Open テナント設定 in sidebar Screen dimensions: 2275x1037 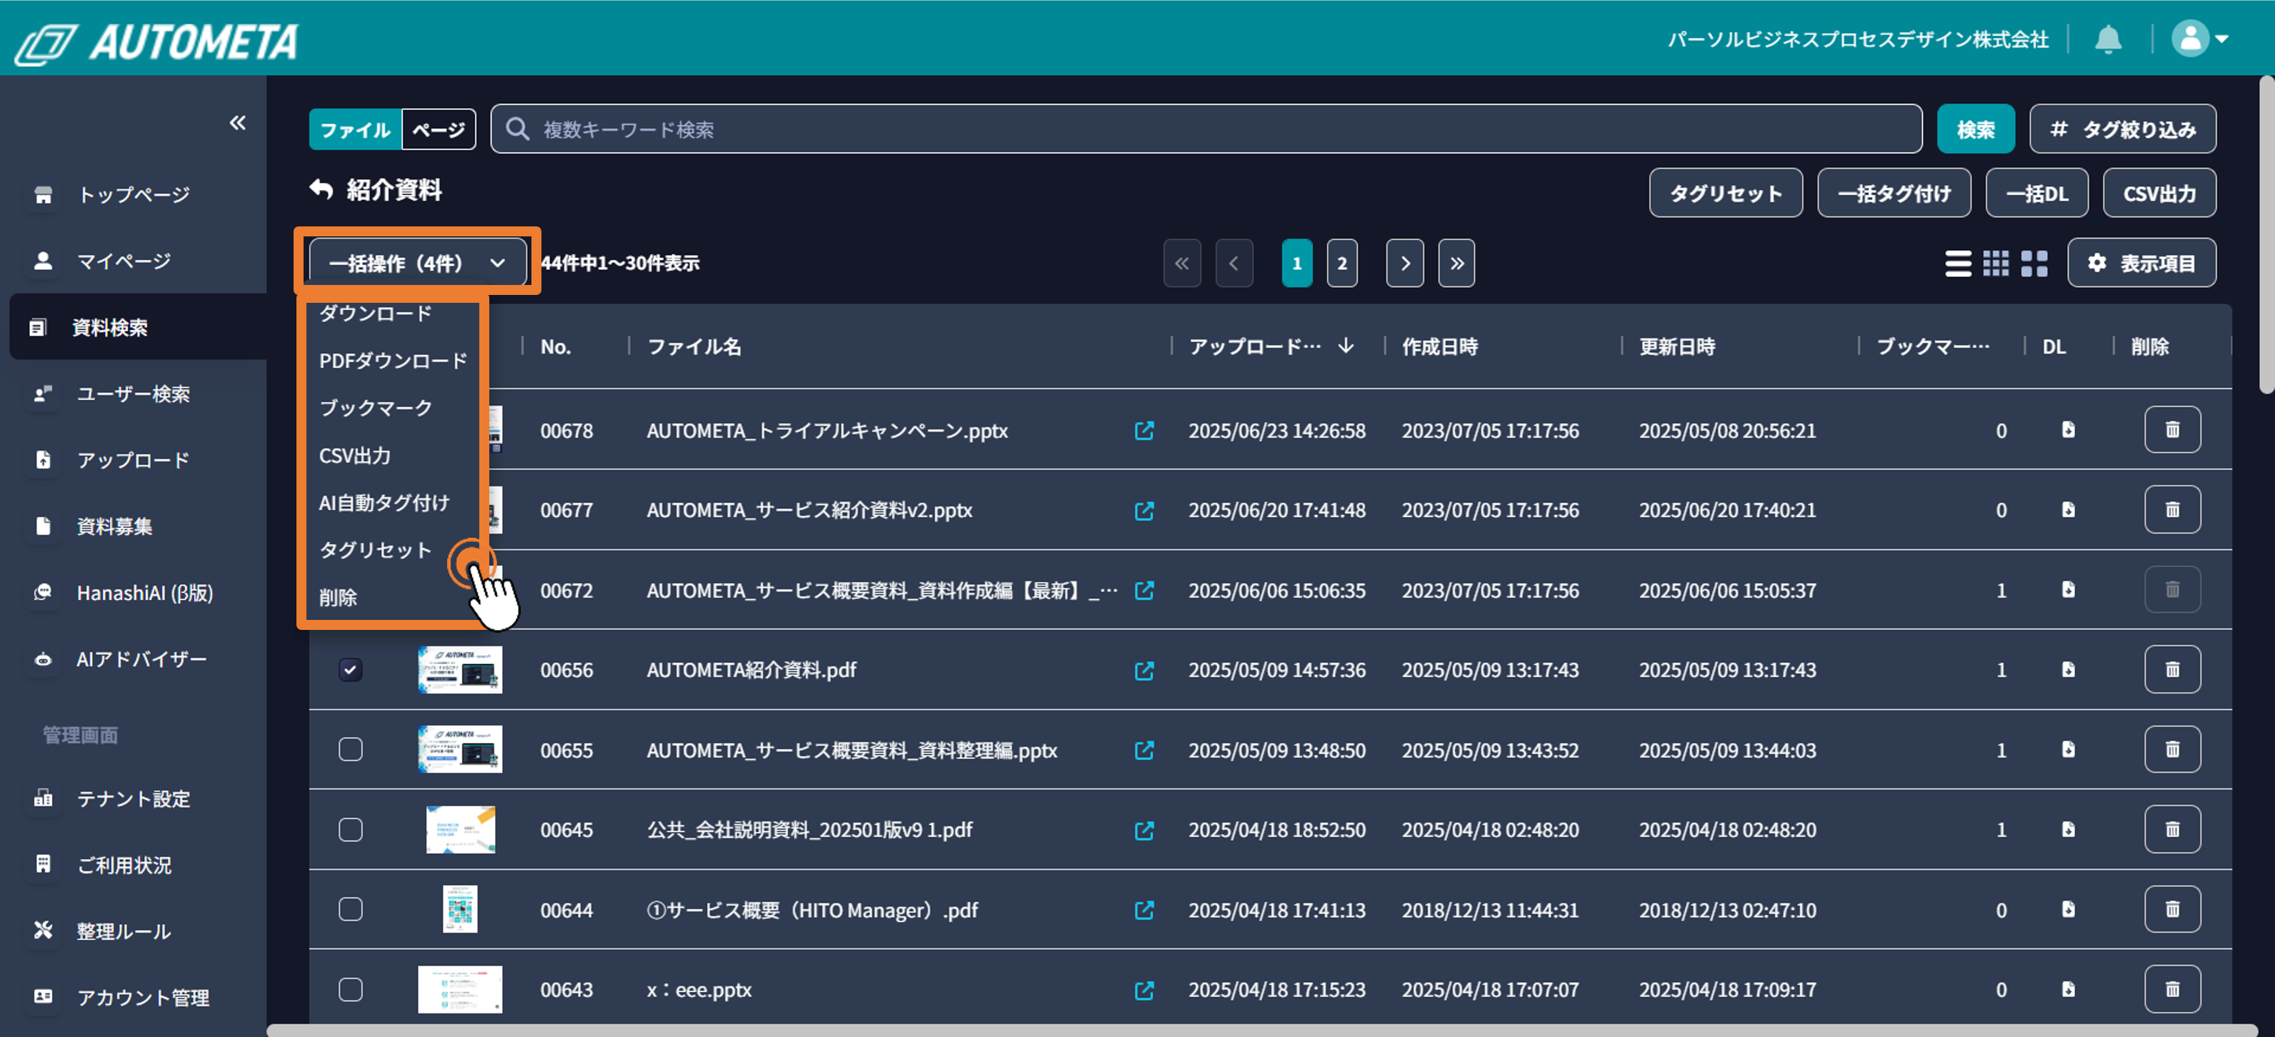tap(132, 799)
